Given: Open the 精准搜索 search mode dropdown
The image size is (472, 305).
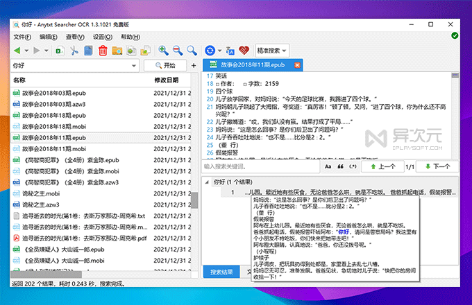Looking at the screenshot, I should [x=272, y=51].
